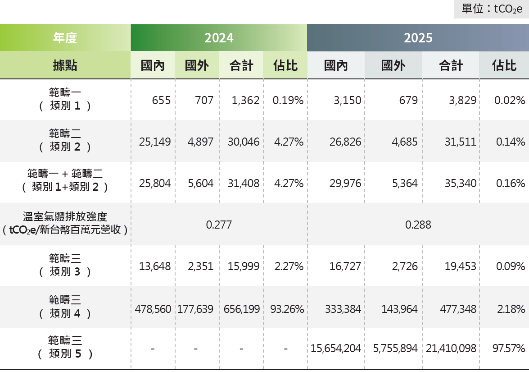The width and height of the screenshot is (529, 372).
Task: Click the percentage 0.02%
Action: (510, 101)
